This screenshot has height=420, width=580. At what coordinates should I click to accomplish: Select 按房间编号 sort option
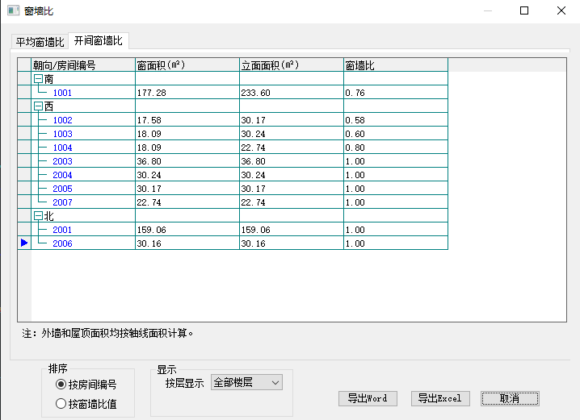[61, 385]
